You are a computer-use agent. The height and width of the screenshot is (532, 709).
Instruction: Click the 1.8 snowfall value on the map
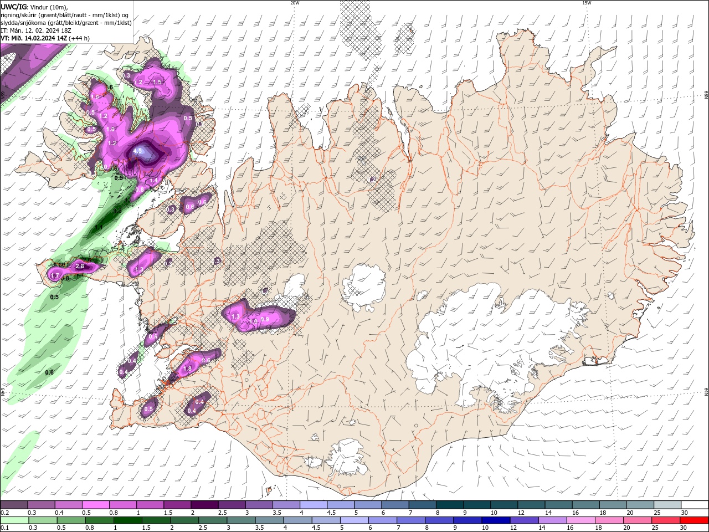coord(187,369)
